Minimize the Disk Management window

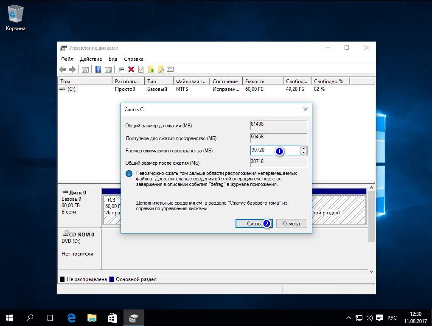328,48
